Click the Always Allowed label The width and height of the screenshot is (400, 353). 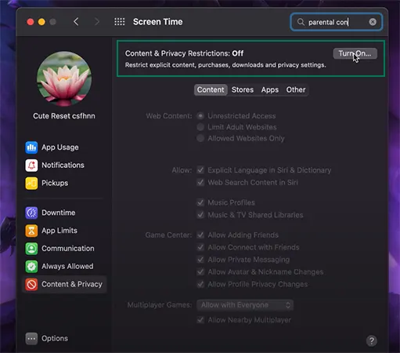[x=67, y=267]
